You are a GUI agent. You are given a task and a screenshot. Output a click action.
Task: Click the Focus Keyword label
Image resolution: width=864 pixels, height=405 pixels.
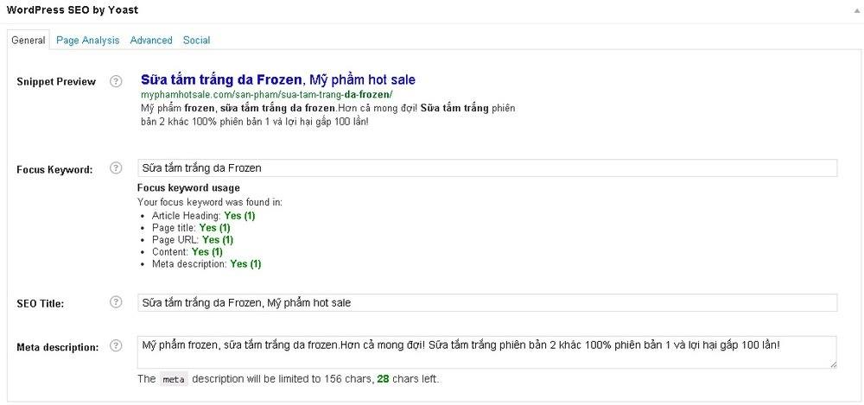[x=54, y=170]
